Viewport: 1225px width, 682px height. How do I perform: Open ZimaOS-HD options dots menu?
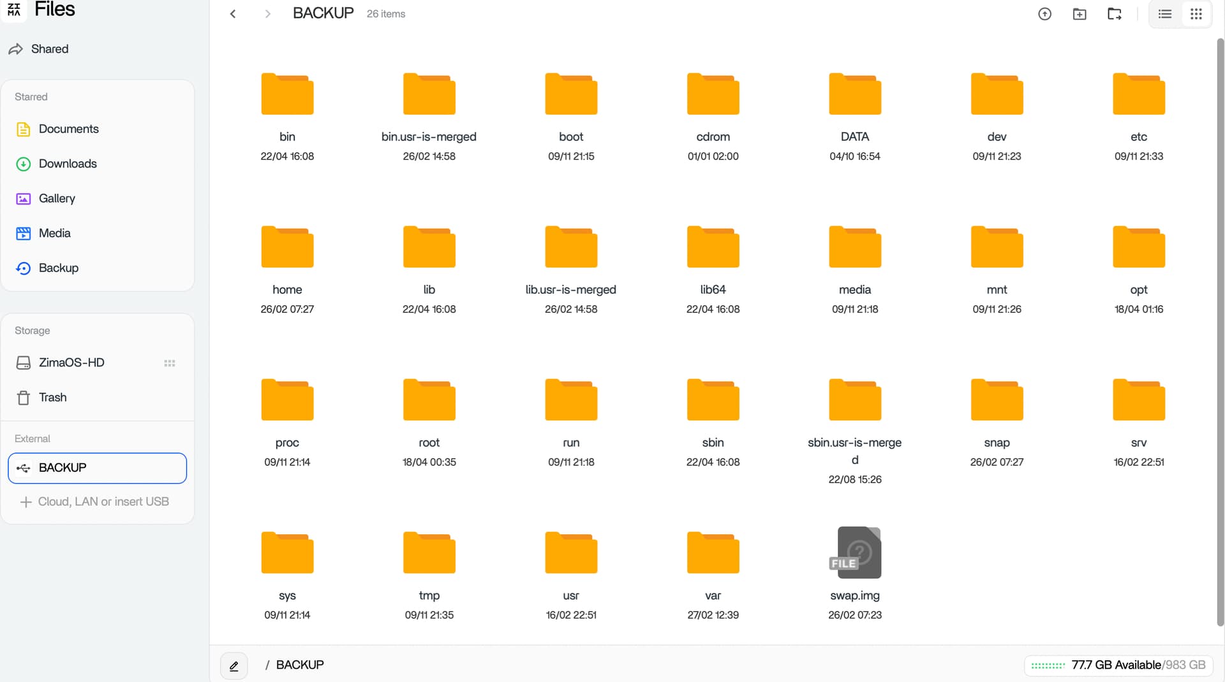pyautogui.click(x=170, y=363)
